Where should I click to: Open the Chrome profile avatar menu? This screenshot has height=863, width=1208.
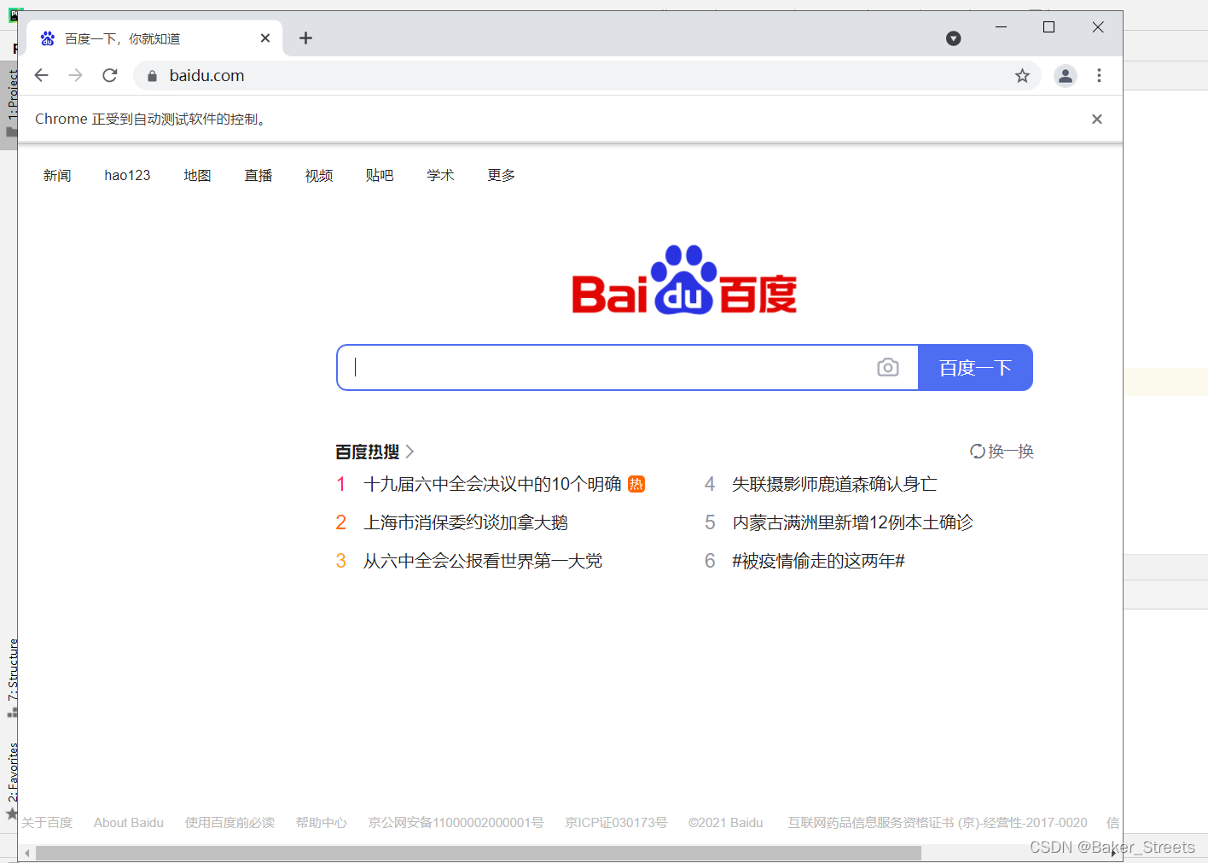(1066, 76)
